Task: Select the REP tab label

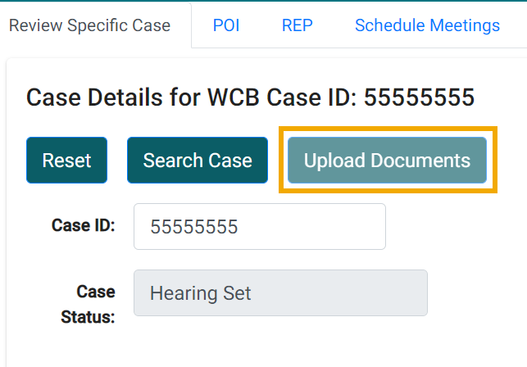Action: (x=296, y=25)
